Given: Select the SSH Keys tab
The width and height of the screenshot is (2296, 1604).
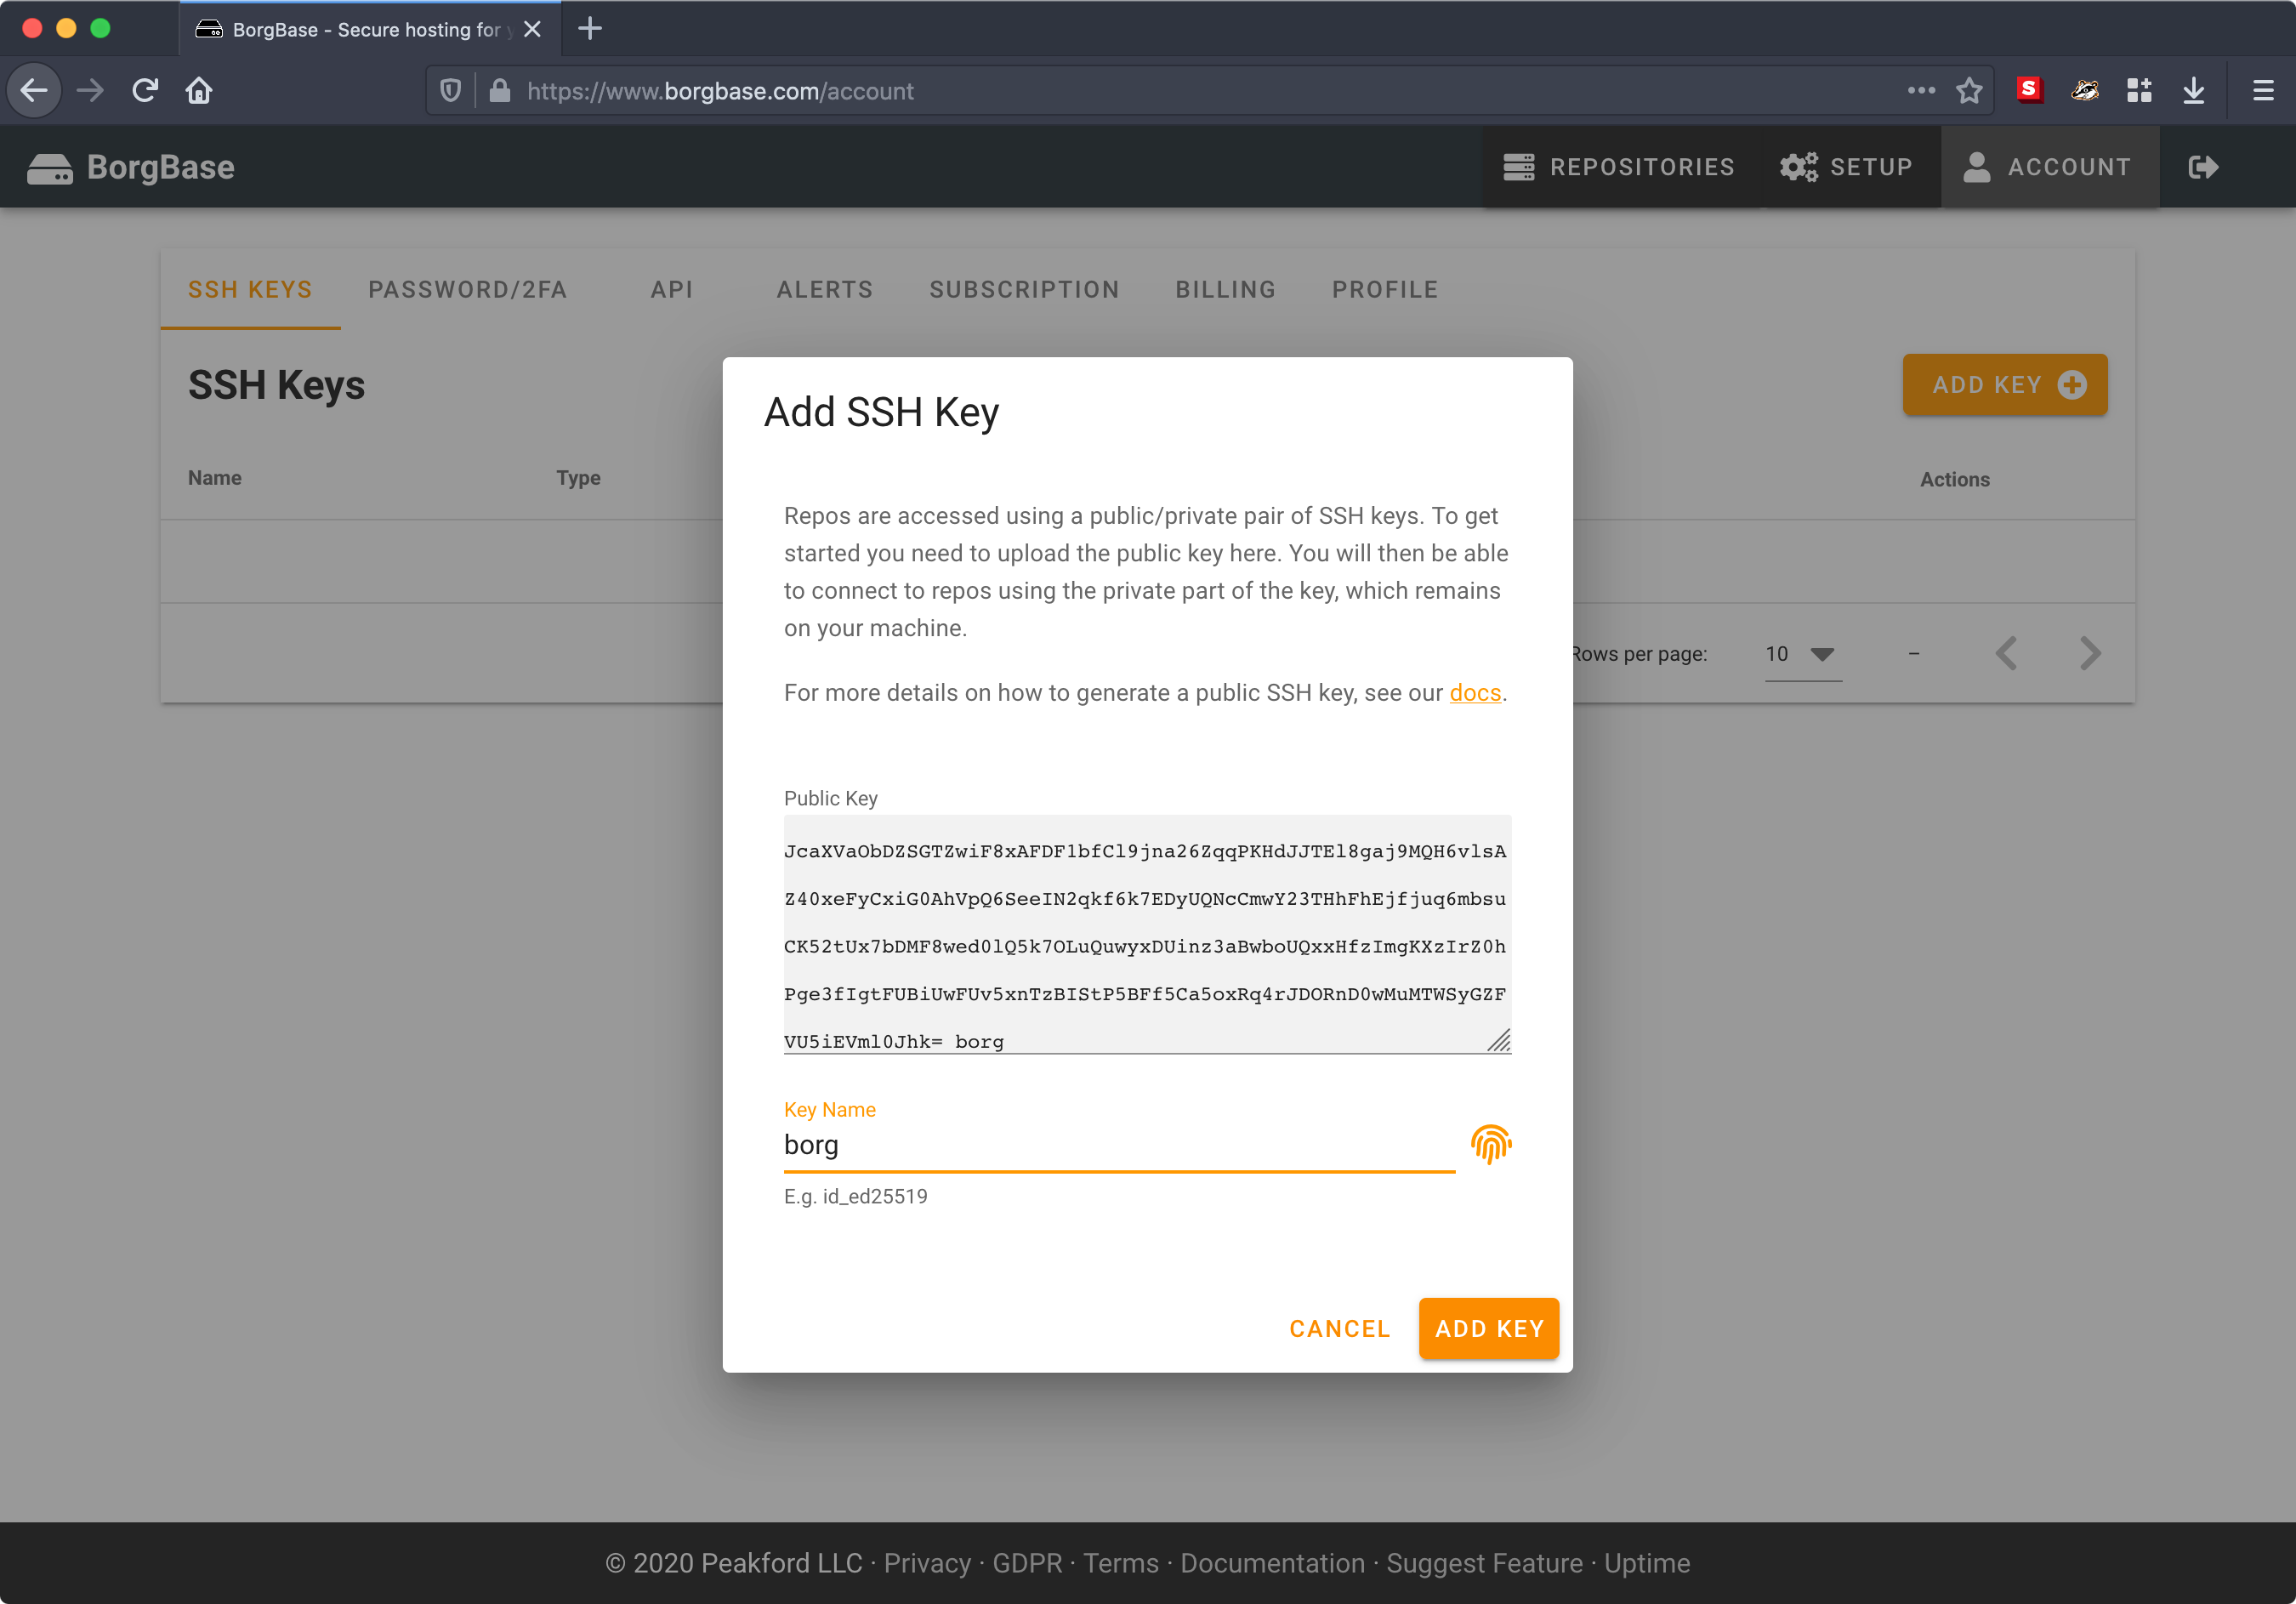Looking at the screenshot, I should (250, 289).
